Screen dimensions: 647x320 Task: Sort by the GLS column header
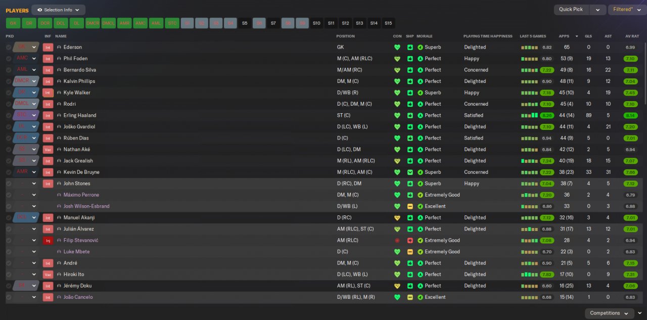588,36
